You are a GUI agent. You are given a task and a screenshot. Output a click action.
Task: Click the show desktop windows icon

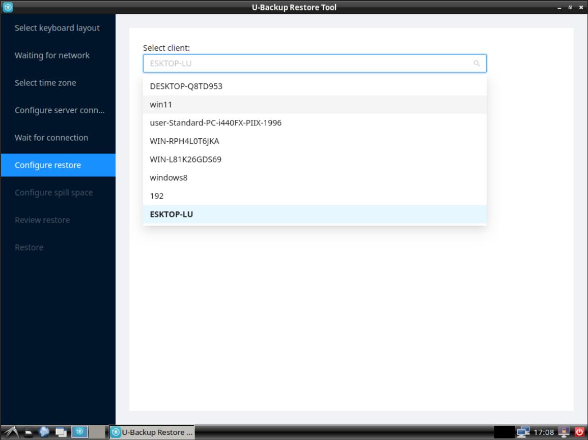[61, 432]
